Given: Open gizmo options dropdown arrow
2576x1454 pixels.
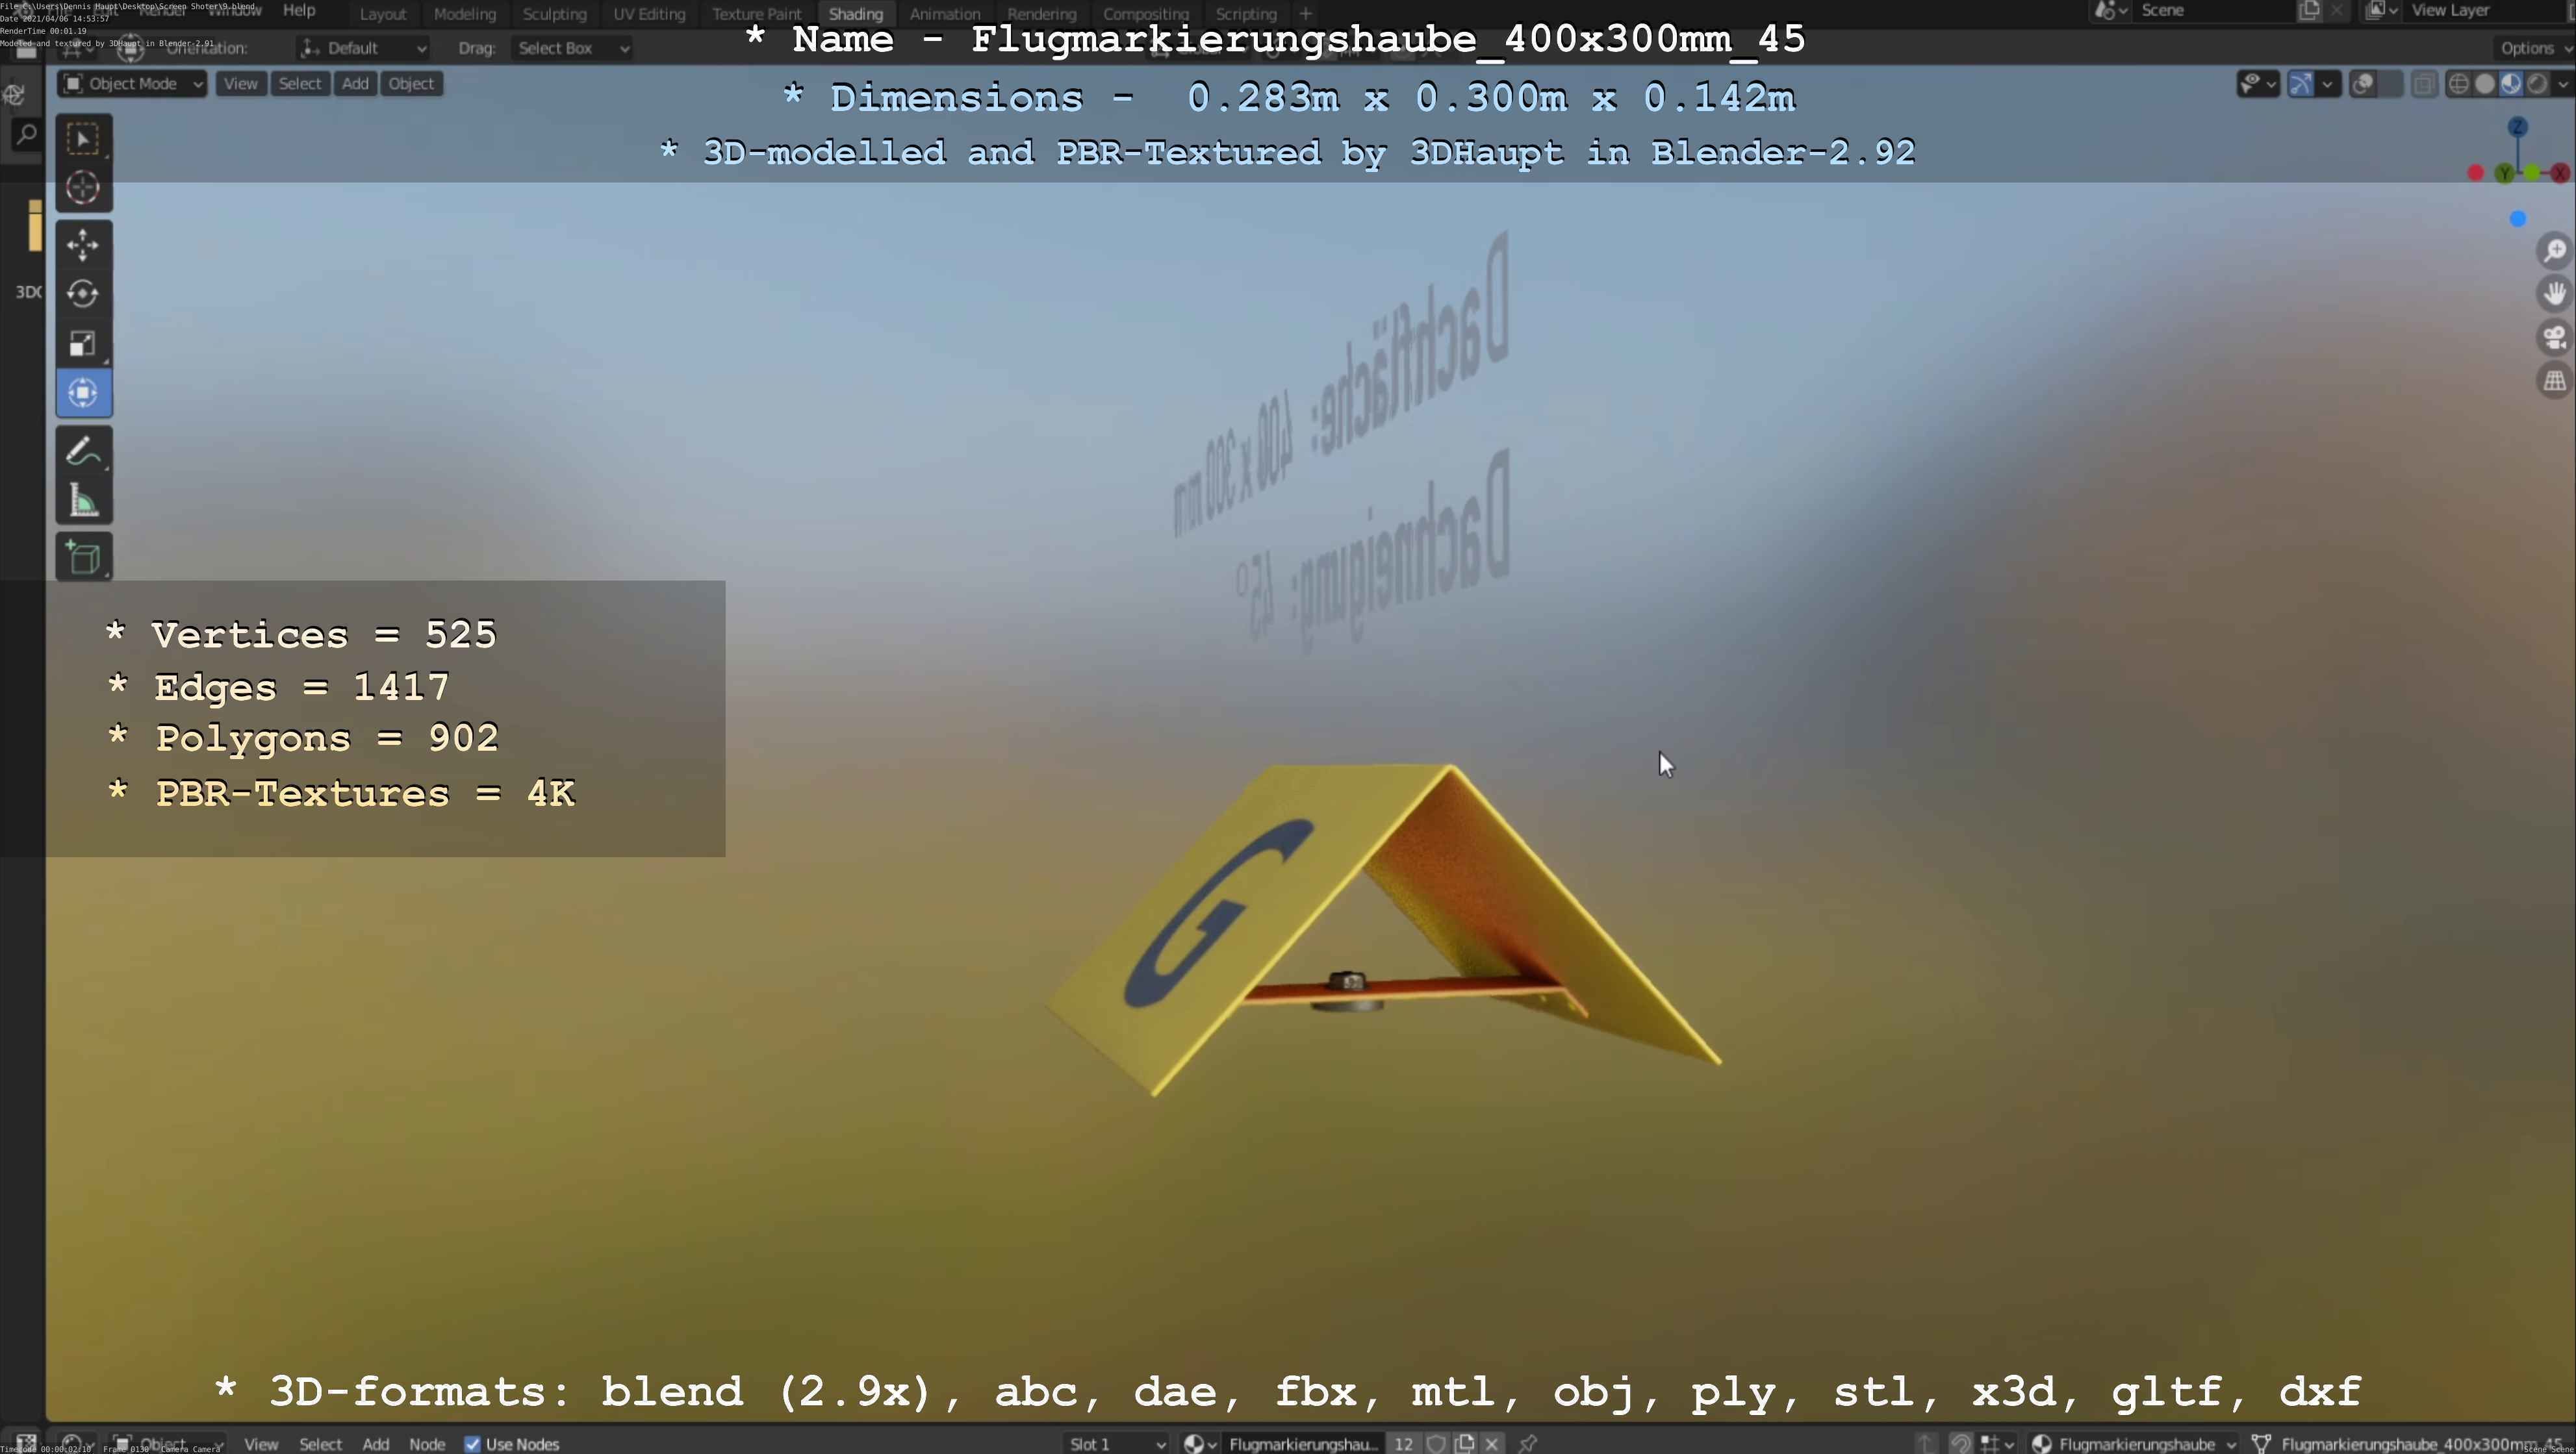Looking at the screenshot, I should click(2328, 84).
